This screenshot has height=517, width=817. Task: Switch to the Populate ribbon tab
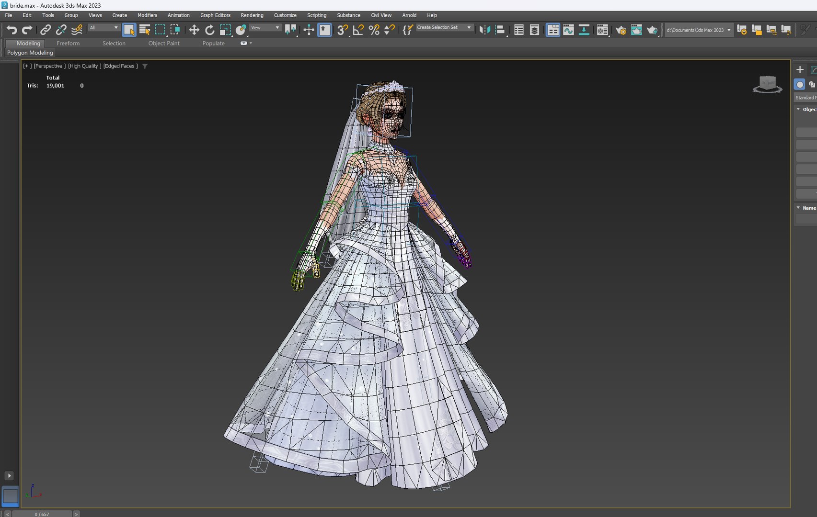213,43
